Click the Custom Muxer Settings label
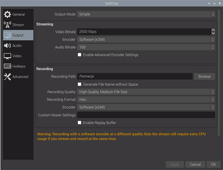The image size is (223, 170). 57,115
